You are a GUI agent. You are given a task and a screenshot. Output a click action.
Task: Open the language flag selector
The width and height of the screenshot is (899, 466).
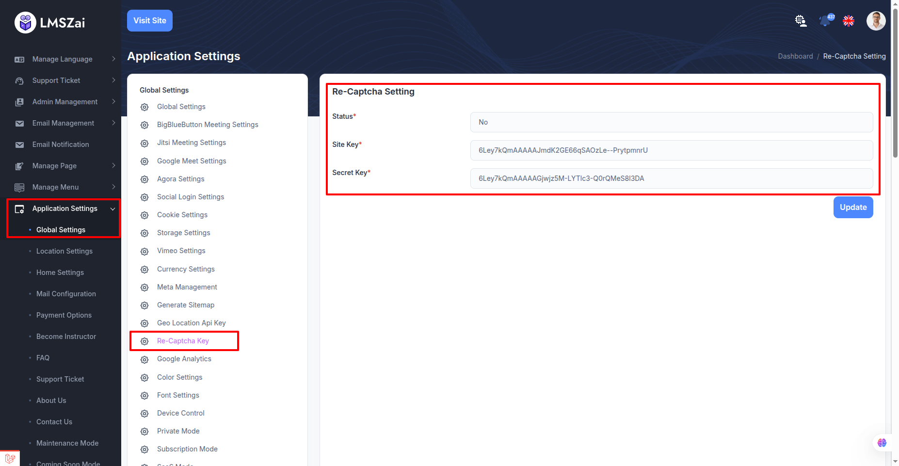pos(849,21)
